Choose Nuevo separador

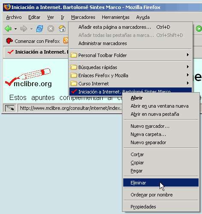[161, 142]
